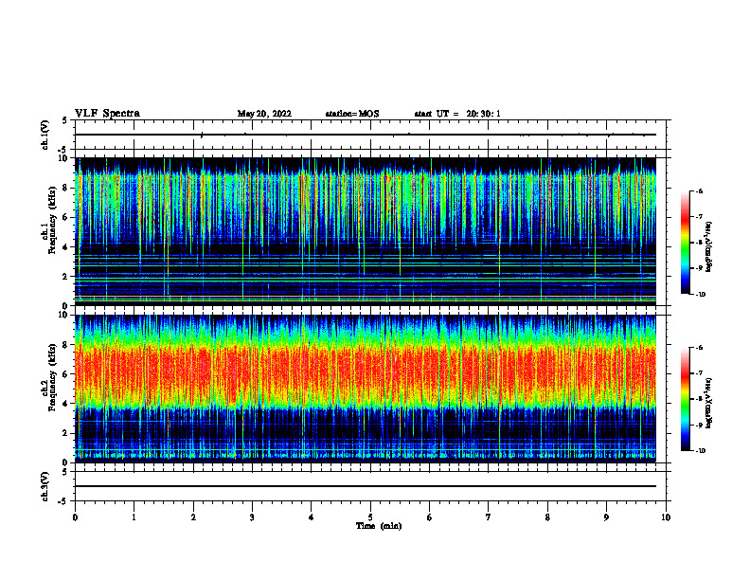Image resolution: width=750 pixels, height=580 pixels.
Task: Click the ch.2 spectrogram color scale bar
Action: [x=686, y=399]
